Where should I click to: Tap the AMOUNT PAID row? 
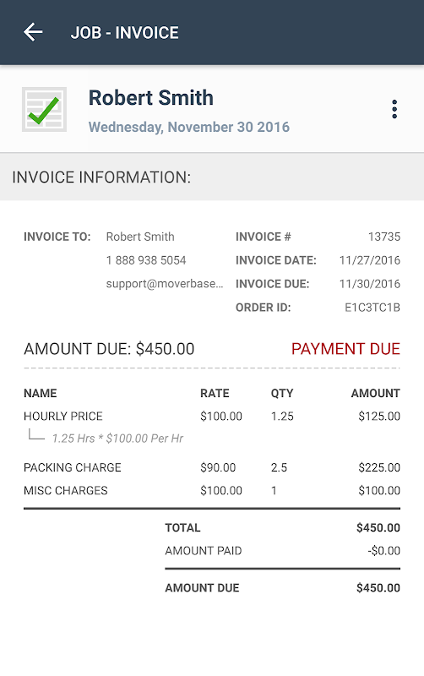283,551
